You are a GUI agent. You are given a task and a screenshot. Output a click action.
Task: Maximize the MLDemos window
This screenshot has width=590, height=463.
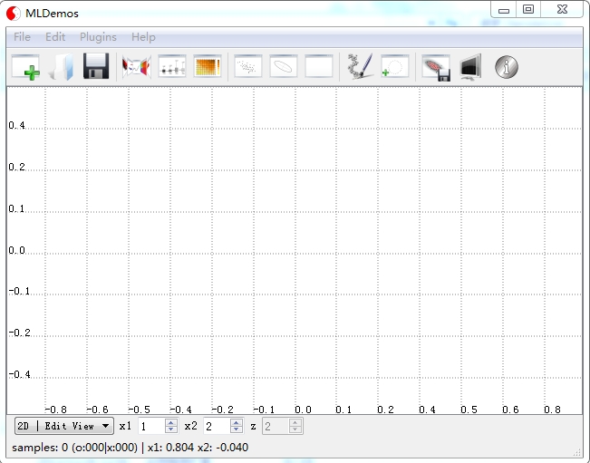point(528,10)
